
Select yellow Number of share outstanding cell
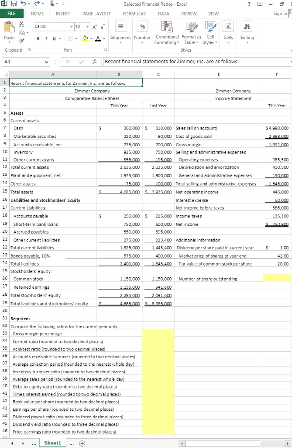pyautogui.click(x=277, y=278)
